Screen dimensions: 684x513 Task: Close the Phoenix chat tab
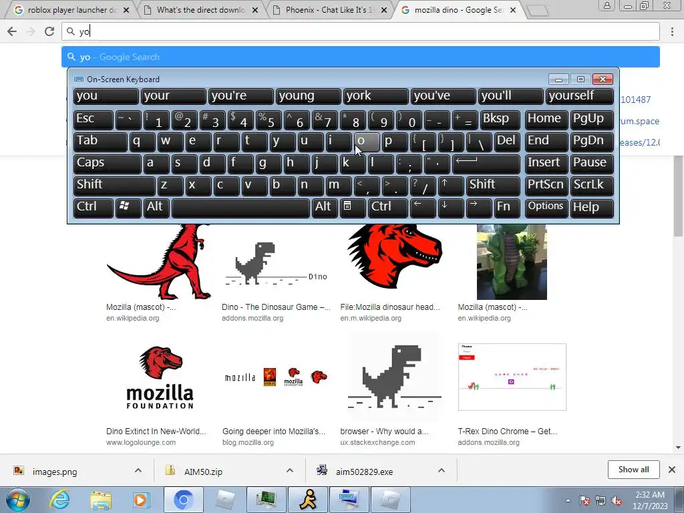click(384, 10)
